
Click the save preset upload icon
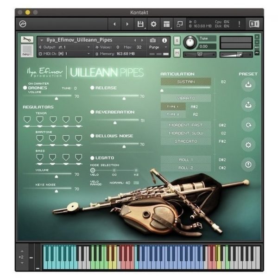click(x=248, y=105)
